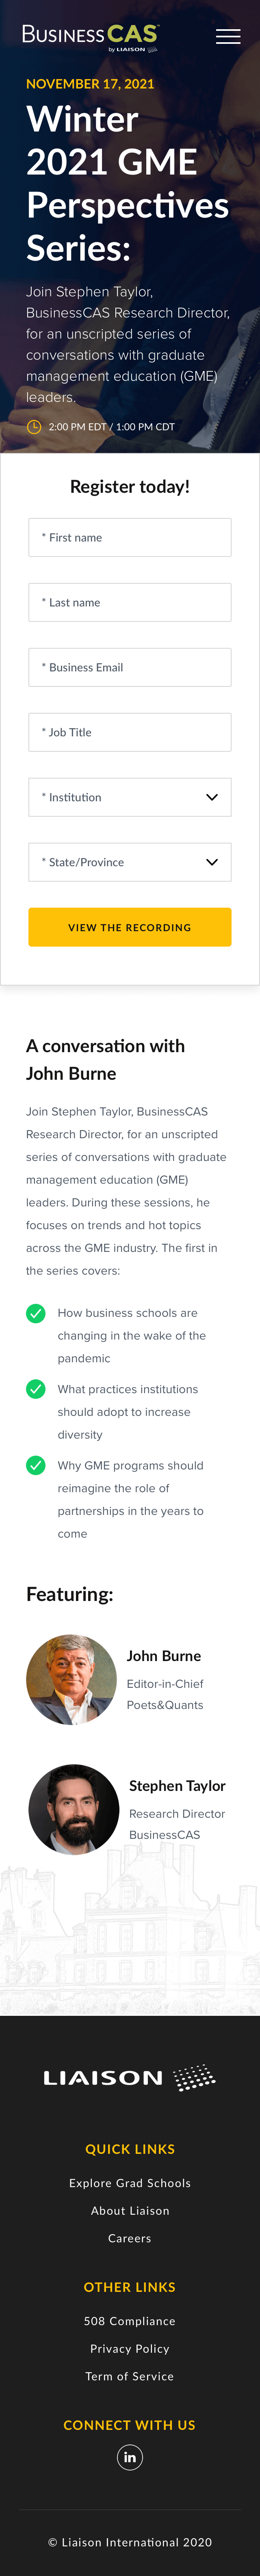Click the First name field
Image resolution: width=260 pixels, height=2576 pixels.
tap(130, 537)
